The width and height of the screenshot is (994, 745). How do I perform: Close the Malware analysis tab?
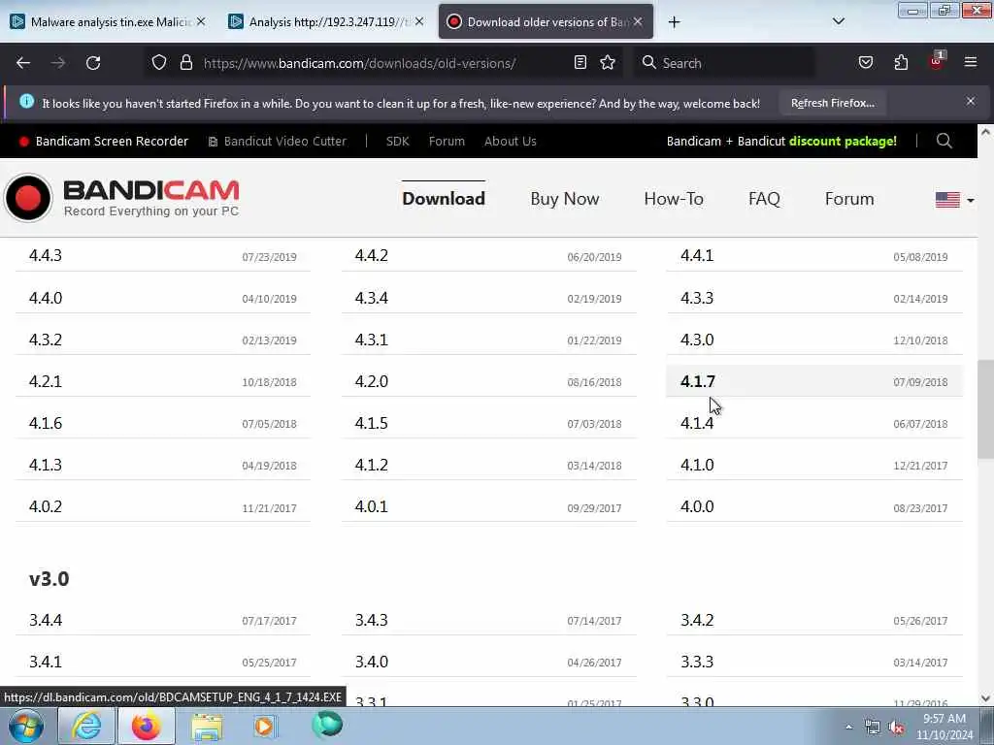(x=201, y=21)
